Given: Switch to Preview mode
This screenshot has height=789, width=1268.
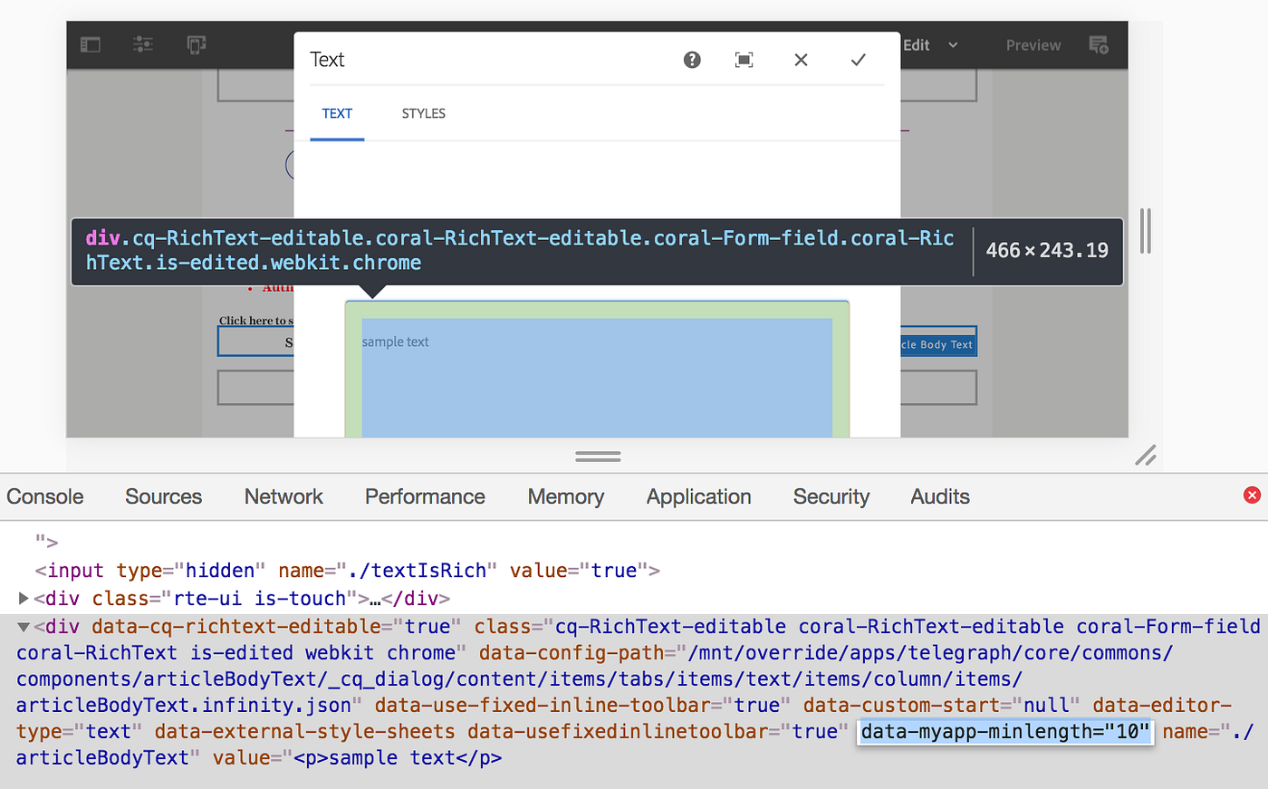Looking at the screenshot, I should point(1033,45).
